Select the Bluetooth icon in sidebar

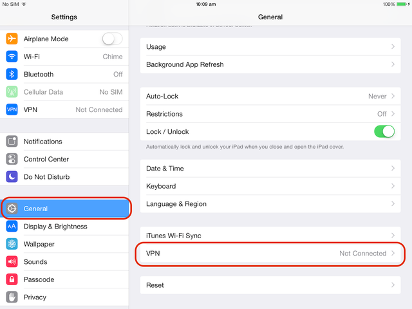(12, 74)
